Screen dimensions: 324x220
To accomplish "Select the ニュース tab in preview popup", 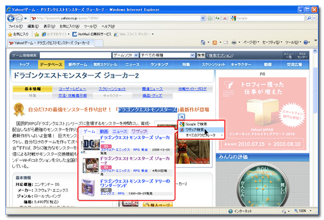I will point(120,132).
